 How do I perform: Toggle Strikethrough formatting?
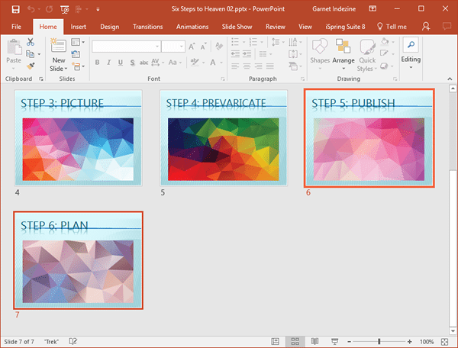pyautogui.click(x=144, y=63)
